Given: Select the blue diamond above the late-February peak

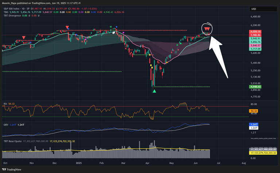Looking at the screenshot, I should click(116, 27).
